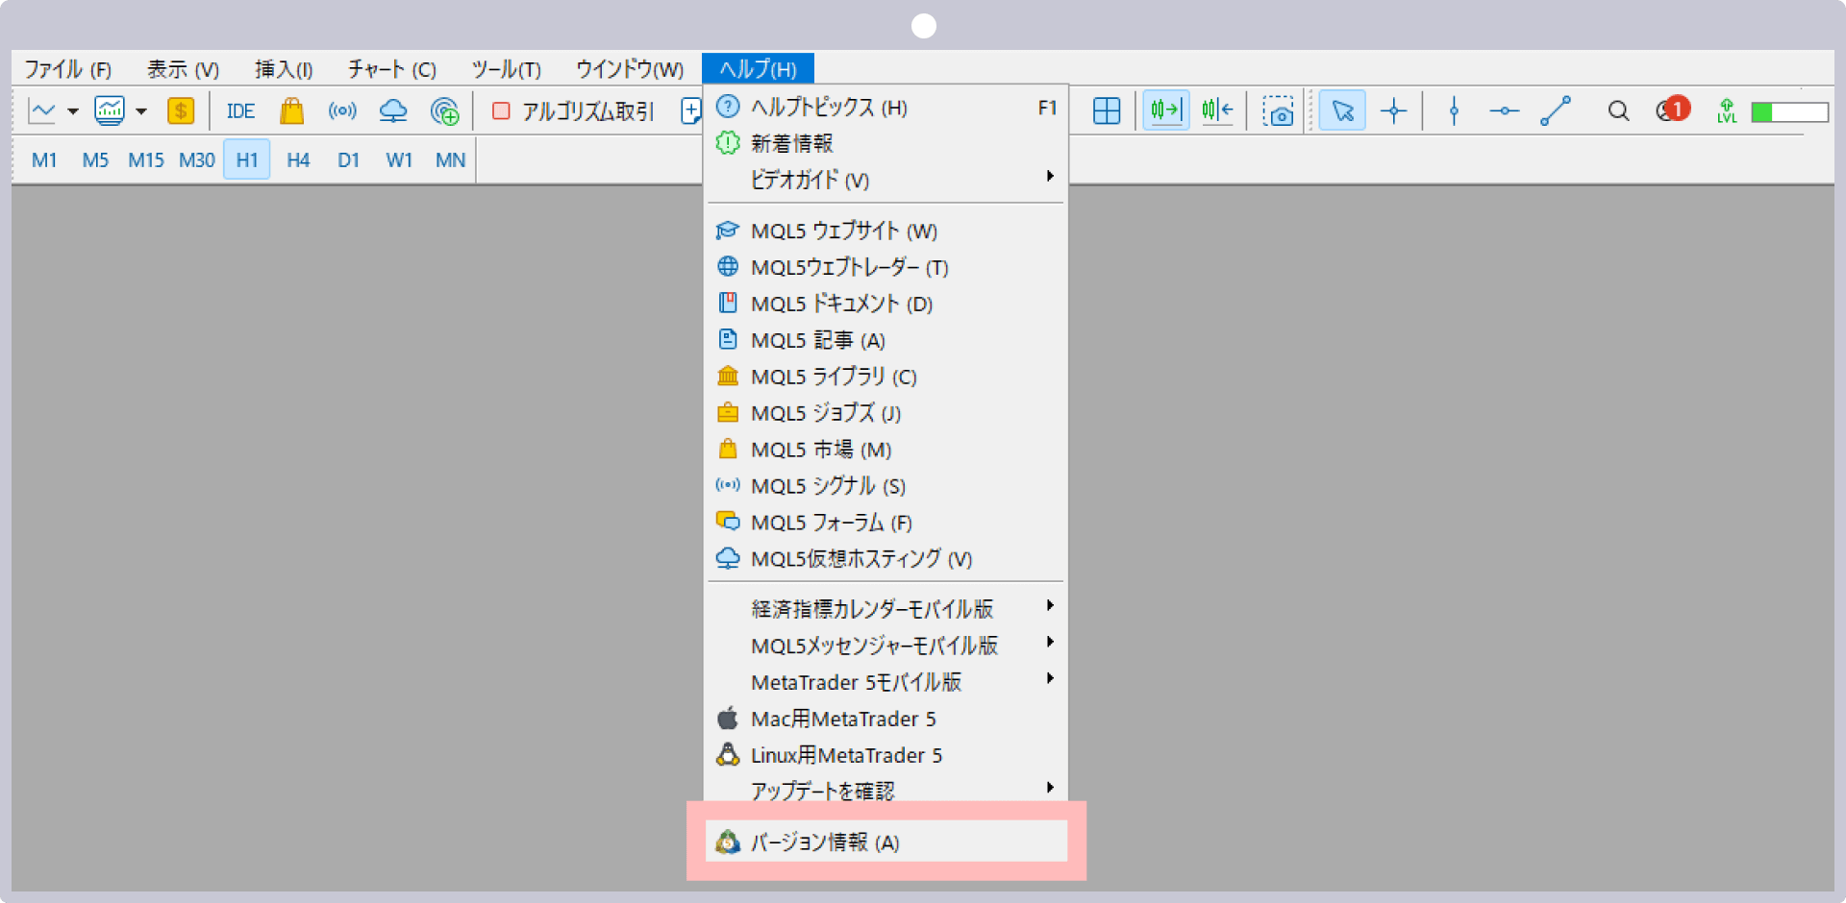Open MQL5 市場 (M)
The height and width of the screenshot is (903, 1846).
point(886,450)
